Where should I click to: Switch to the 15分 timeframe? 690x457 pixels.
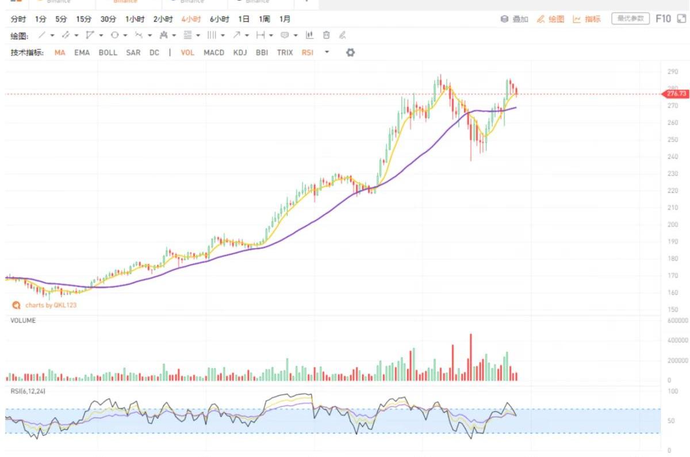[x=84, y=19]
